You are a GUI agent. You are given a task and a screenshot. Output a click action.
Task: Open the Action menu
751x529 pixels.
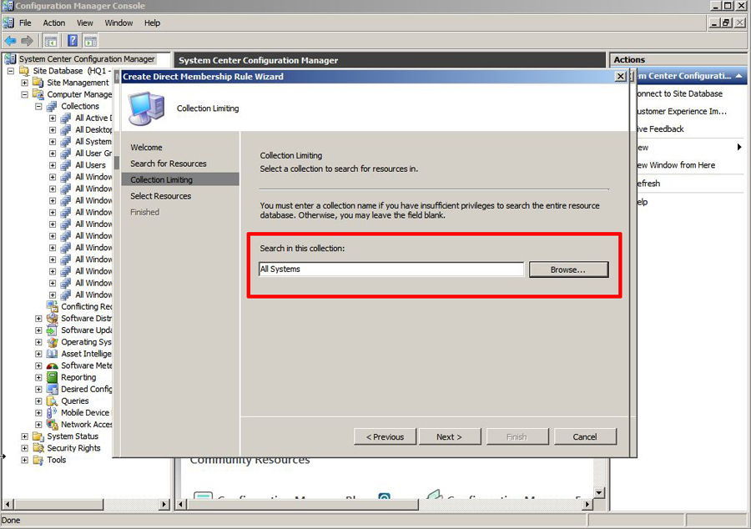pos(53,23)
